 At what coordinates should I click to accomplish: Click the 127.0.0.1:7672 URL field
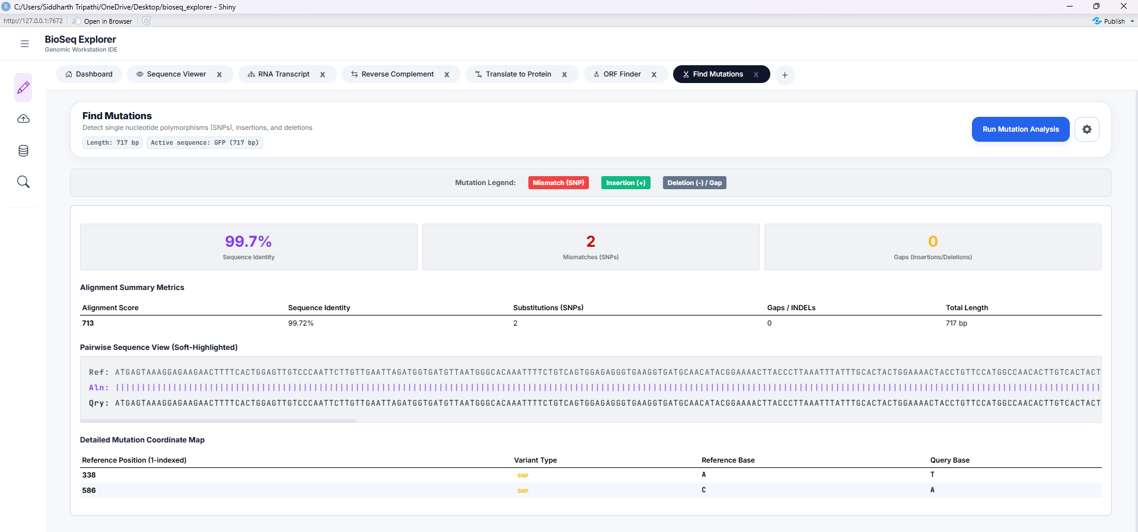pyautogui.click(x=33, y=21)
